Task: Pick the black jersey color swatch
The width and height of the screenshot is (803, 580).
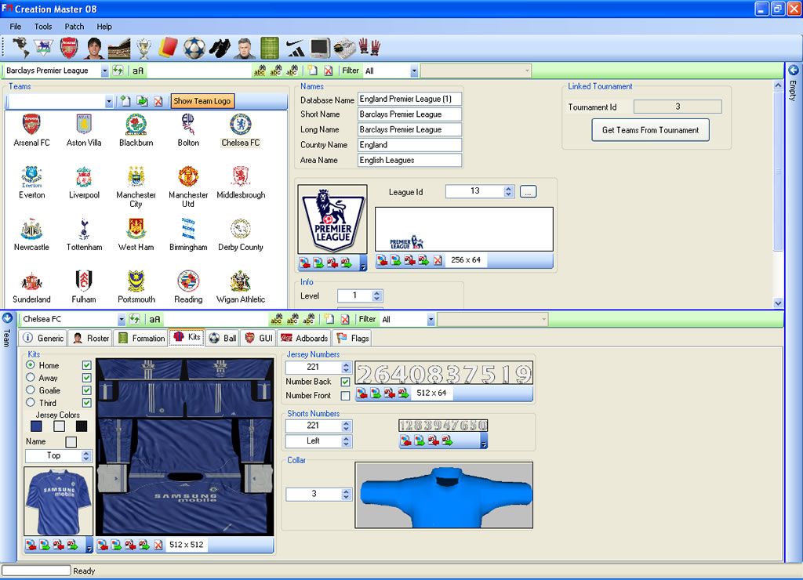Action: (82, 426)
